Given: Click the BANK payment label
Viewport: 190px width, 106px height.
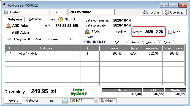Looking at the screenshot, I should pos(96,32).
